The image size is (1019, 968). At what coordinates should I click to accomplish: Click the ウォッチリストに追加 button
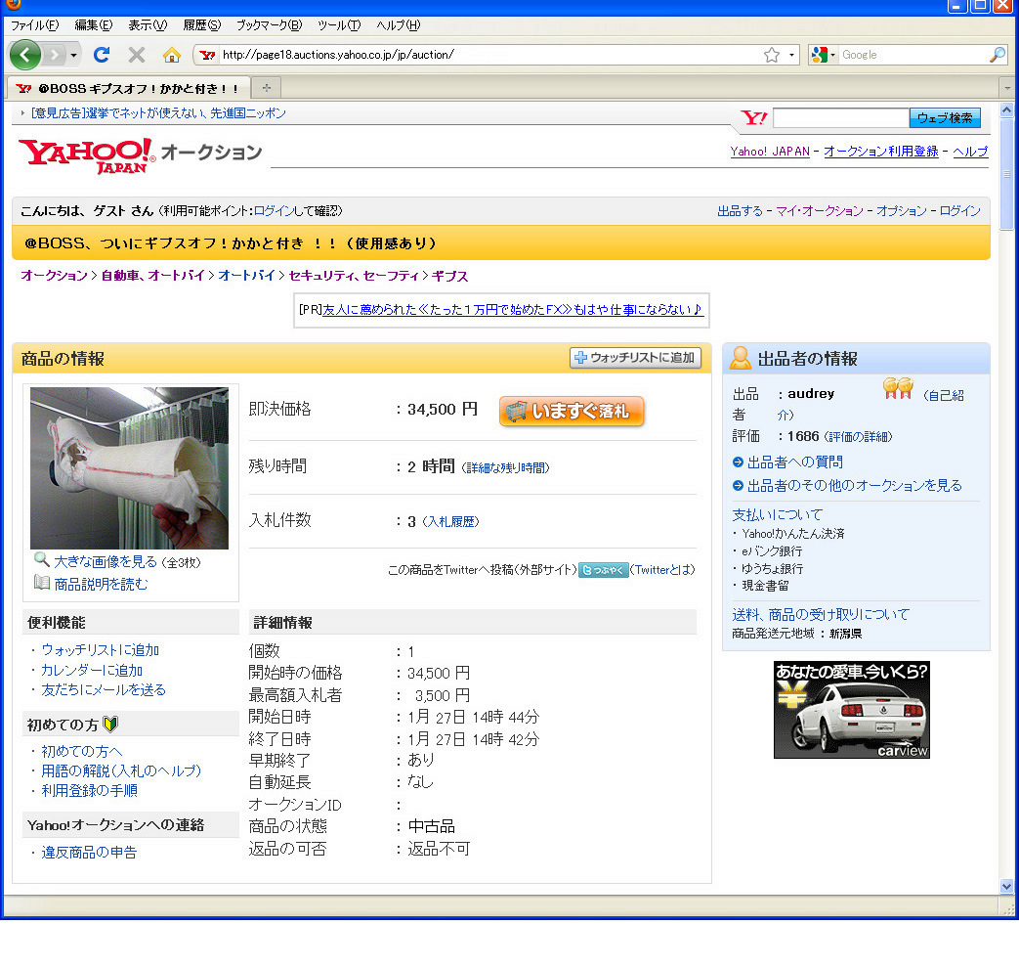tap(635, 357)
